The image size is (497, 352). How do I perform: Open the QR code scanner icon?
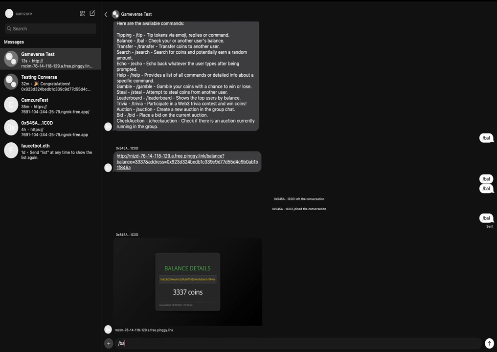point(82,13)
